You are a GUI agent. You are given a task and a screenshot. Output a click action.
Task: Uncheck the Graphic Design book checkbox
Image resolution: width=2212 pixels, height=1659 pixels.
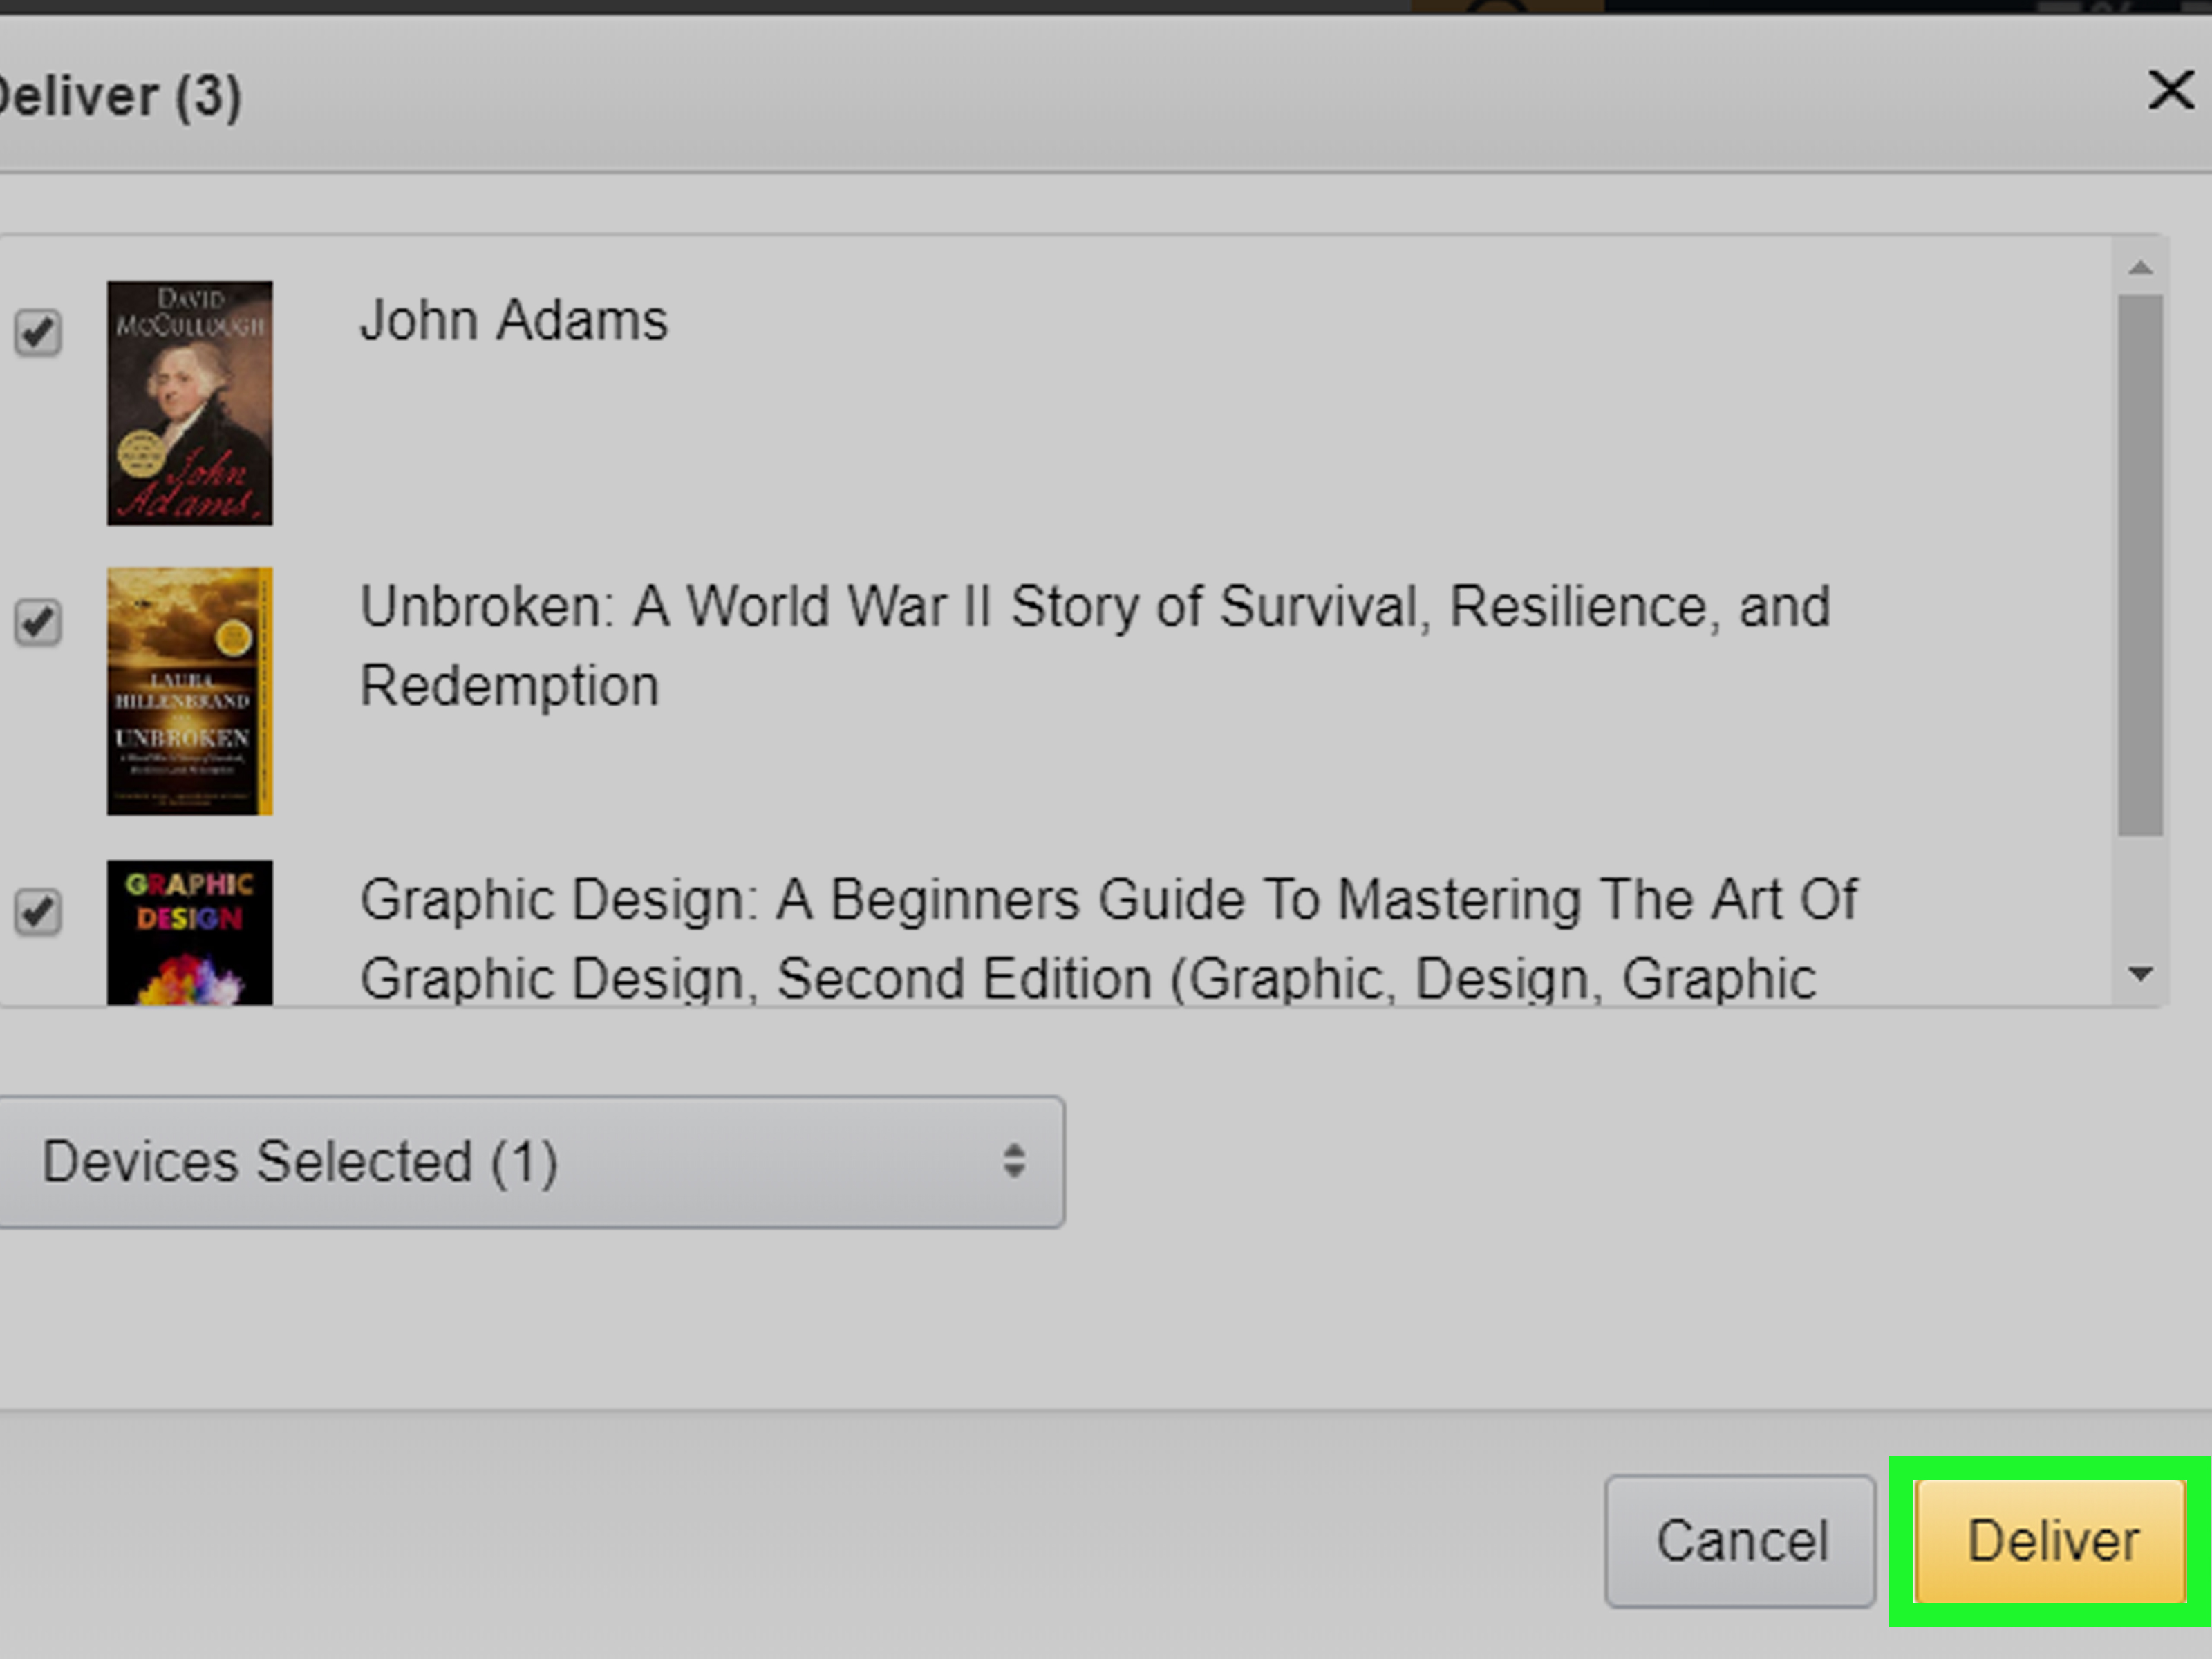tap(38, 911)
